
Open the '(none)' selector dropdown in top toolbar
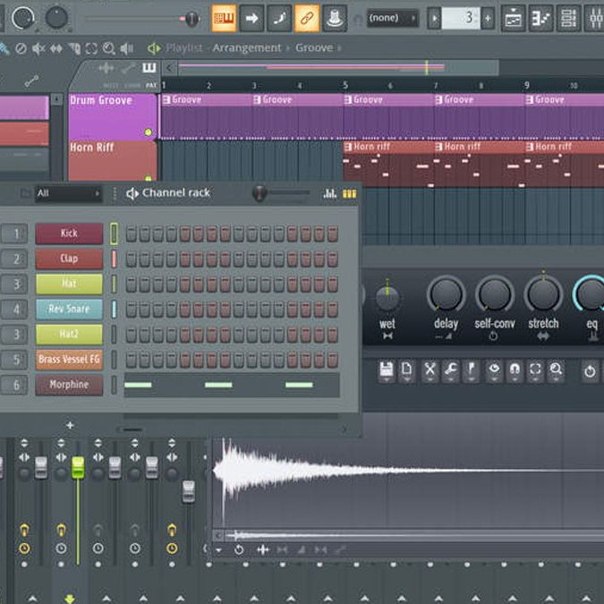392,18
